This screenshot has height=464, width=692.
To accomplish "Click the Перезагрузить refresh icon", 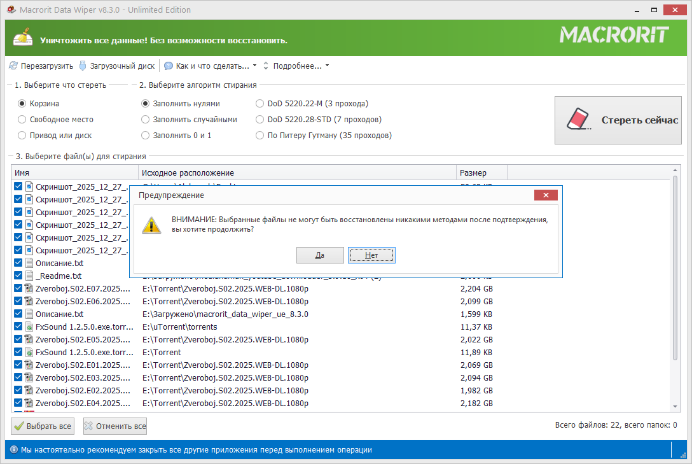I will [x=13, y=66].
